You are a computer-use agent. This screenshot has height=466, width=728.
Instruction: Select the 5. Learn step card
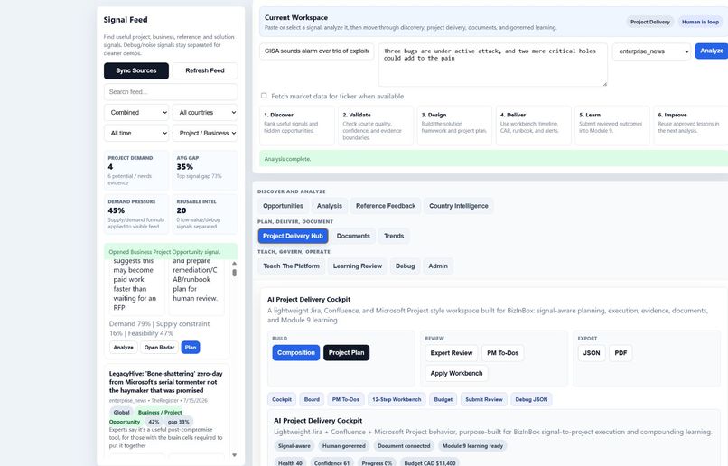[611, 126]
